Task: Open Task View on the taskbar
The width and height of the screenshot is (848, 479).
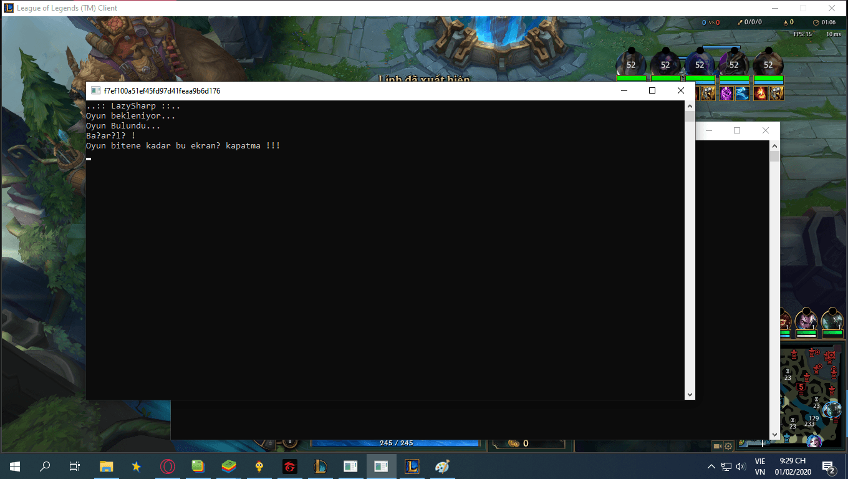Action: 75,466
